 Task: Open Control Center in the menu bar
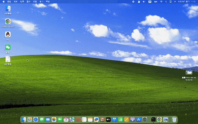[x=171, y=2]
